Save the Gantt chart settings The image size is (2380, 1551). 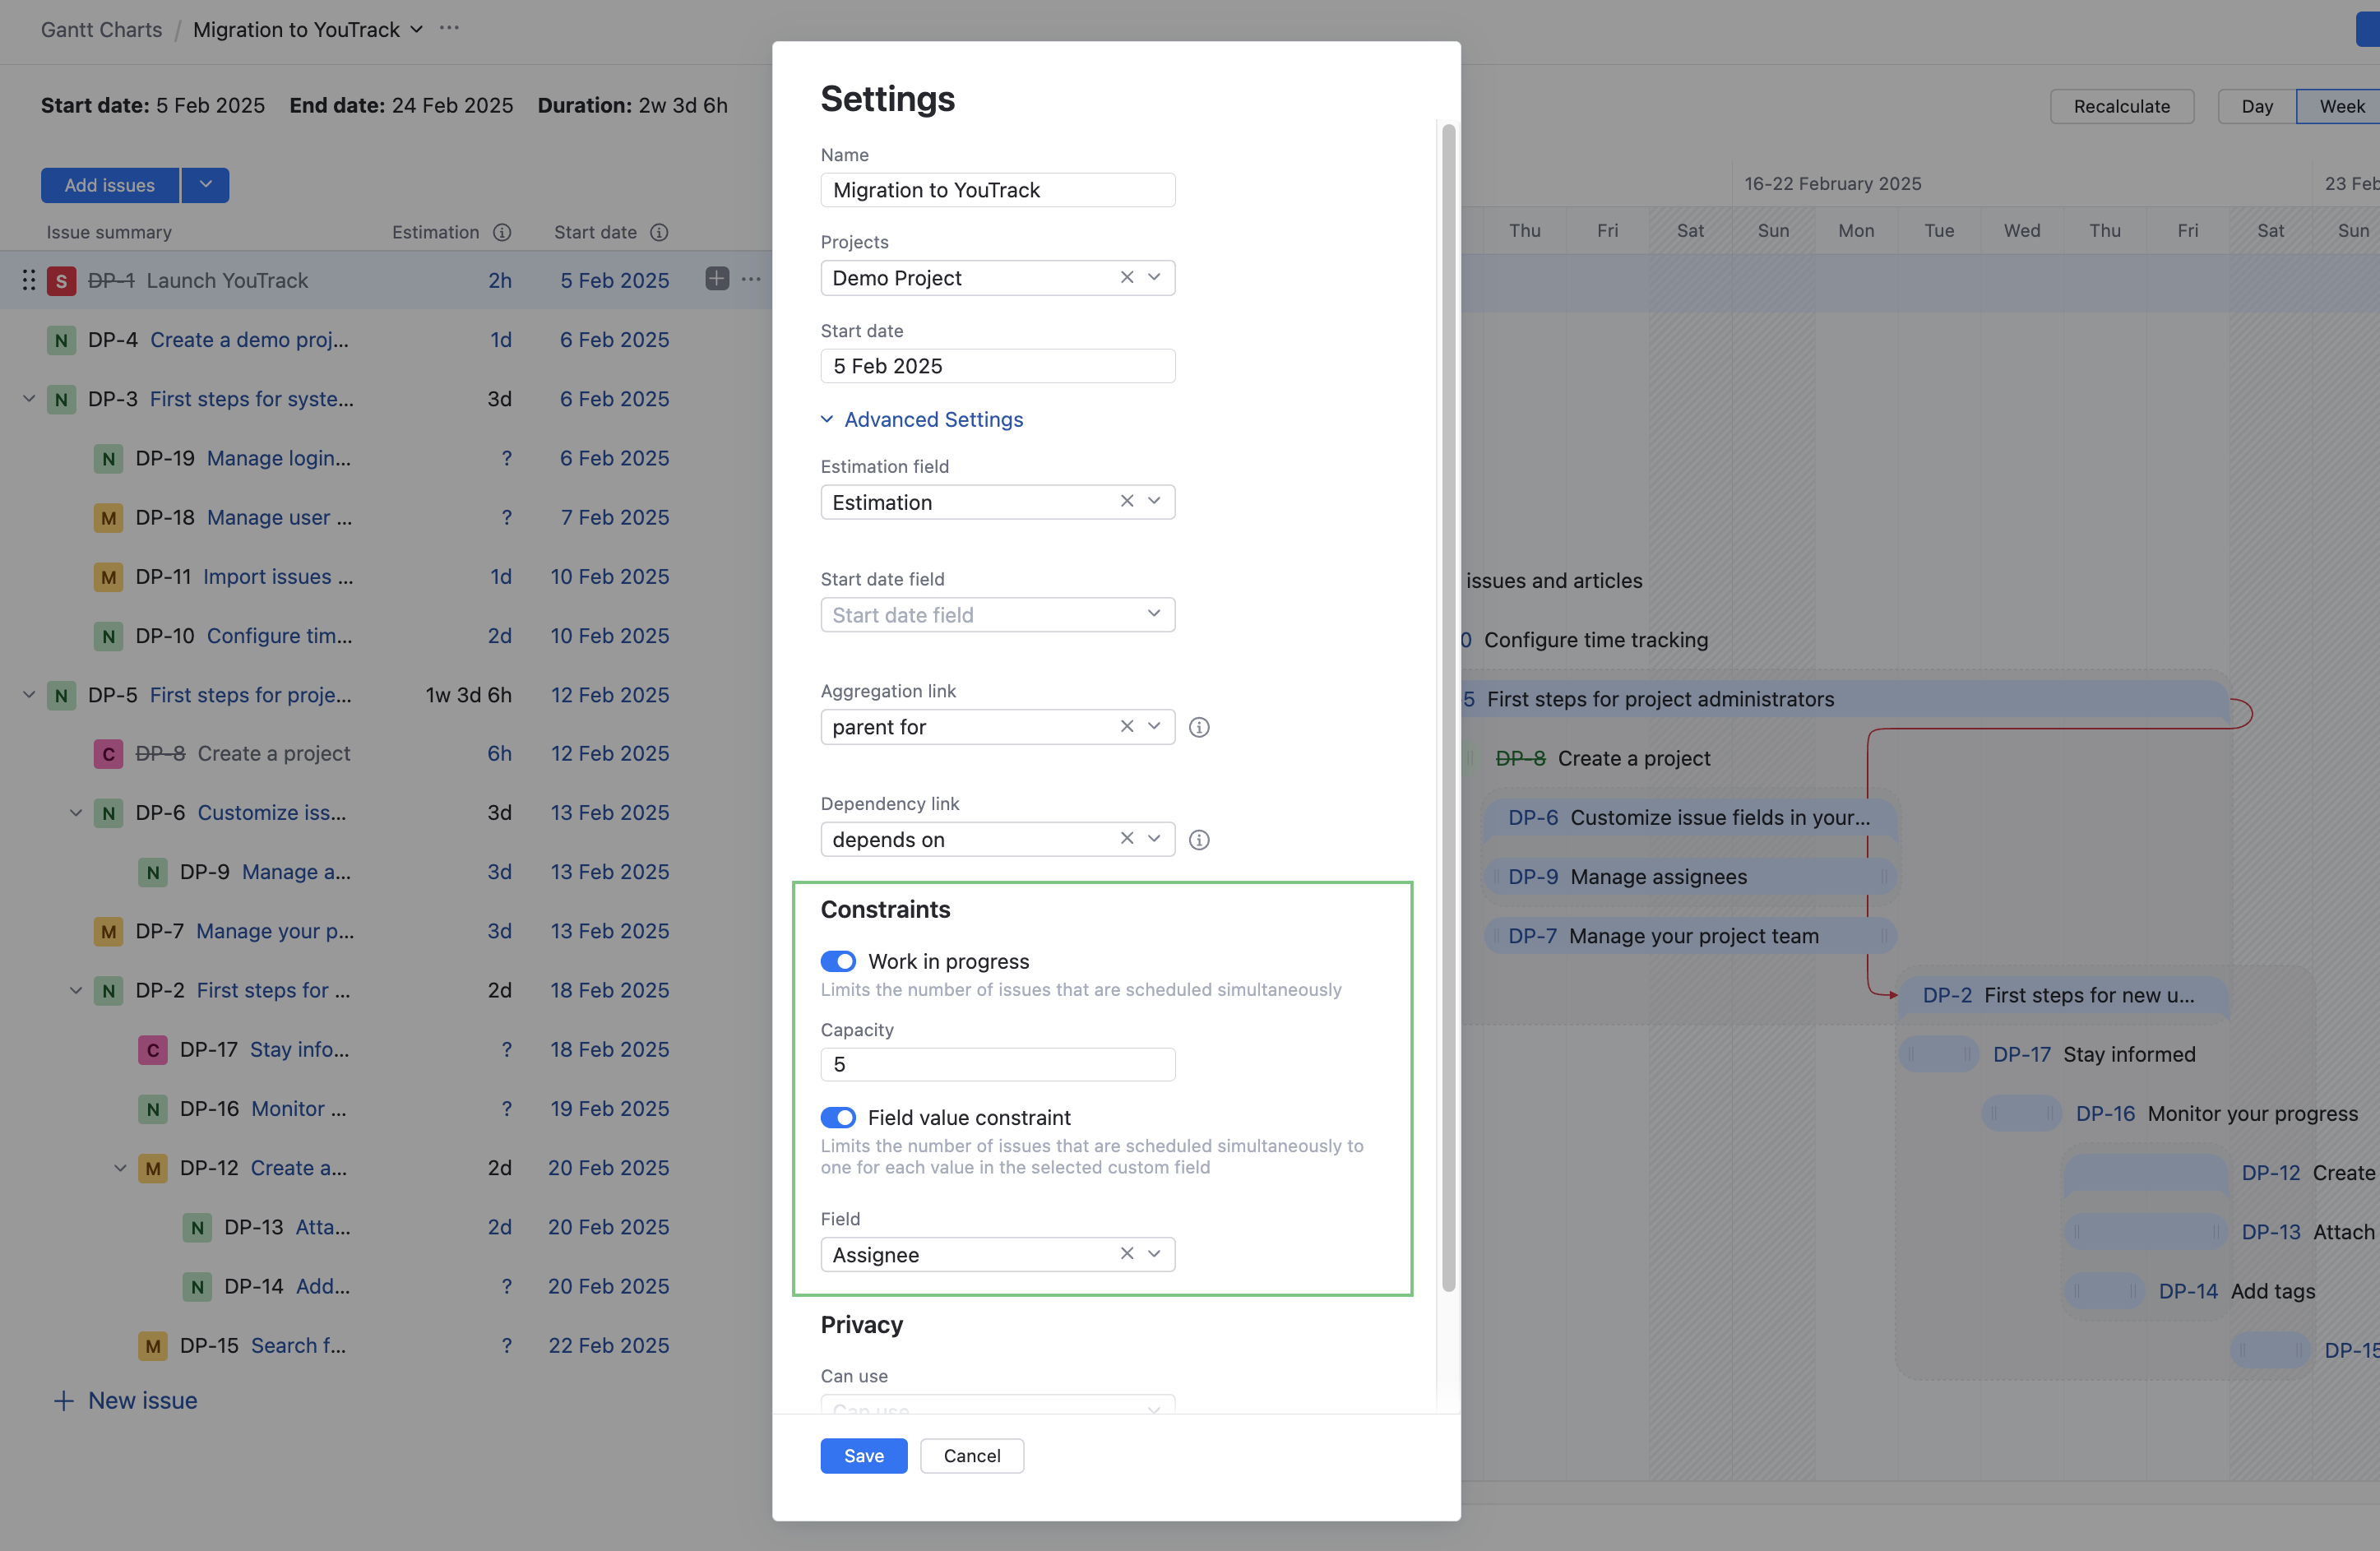tap(863, 1455)
